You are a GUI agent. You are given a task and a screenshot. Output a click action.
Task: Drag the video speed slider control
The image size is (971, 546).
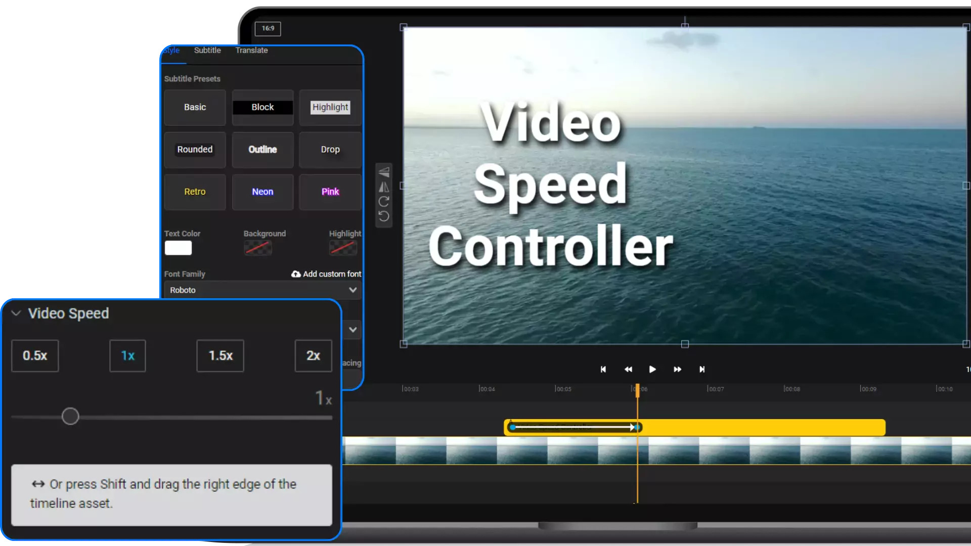70,417
